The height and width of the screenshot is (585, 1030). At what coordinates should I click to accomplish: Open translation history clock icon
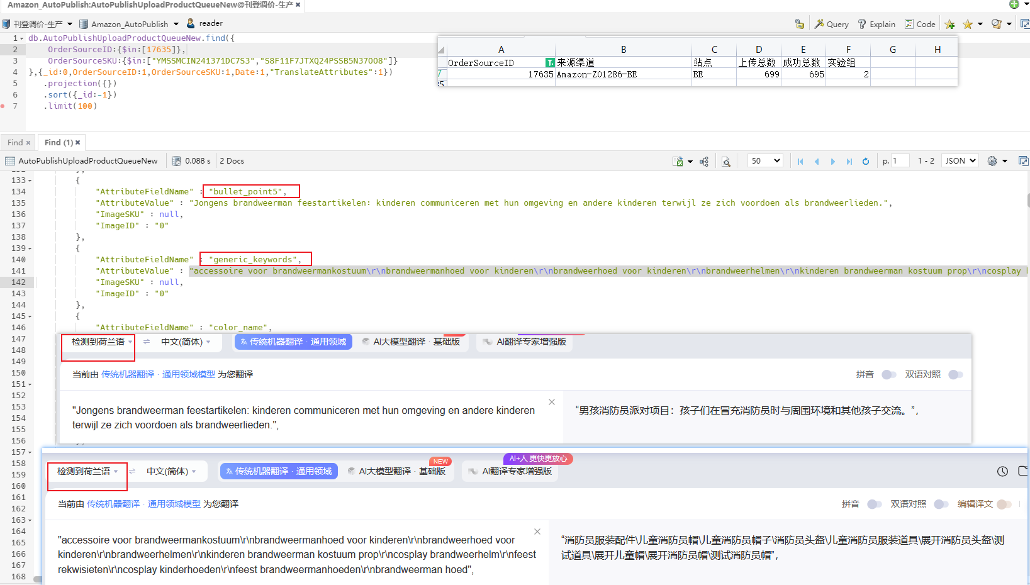(1002, 471)
